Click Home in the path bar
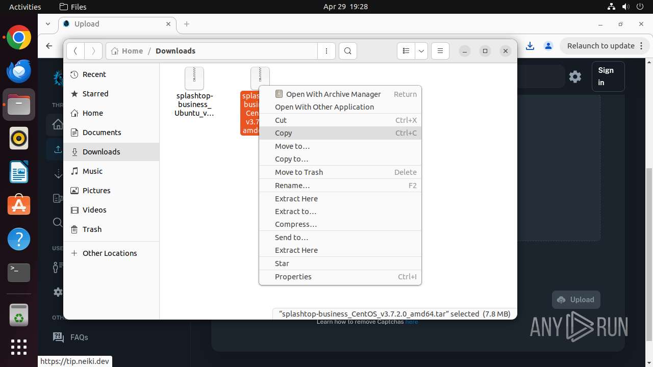The image size is (653, 367). (127, 51)
